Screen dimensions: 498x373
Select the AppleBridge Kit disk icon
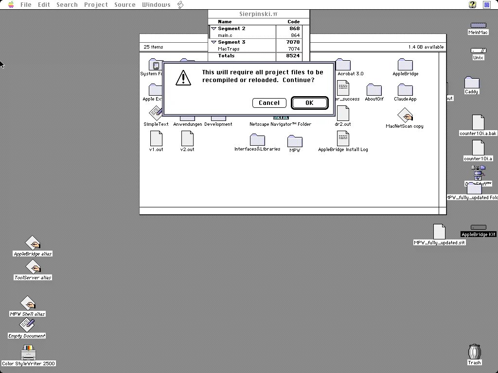point(479,227)
